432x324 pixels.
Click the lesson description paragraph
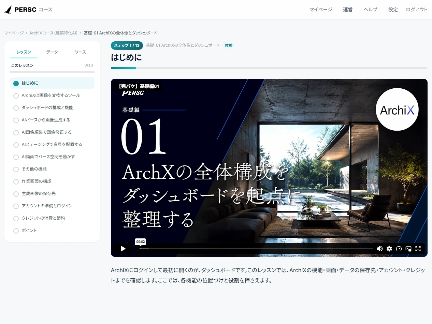pyautogui.click(x=268, y=276)
